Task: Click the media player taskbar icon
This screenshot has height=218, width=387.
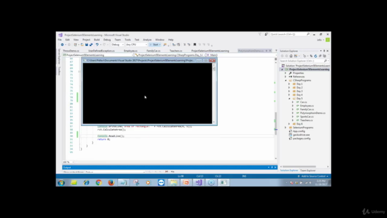Action: [x=148, y=183]
